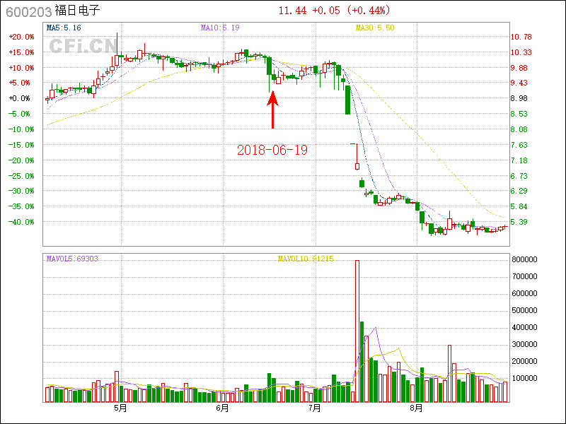This screenshot has height=424, width=566.
Task: Select the 5月 label on time axis
Action: (x=120, y=408)
